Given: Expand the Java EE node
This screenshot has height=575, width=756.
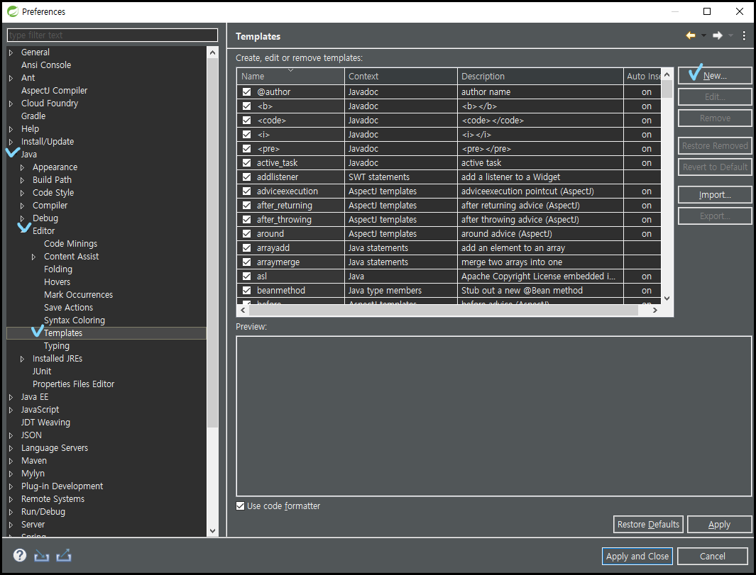Looking at the screenshot, I should (x=11, y=397).
